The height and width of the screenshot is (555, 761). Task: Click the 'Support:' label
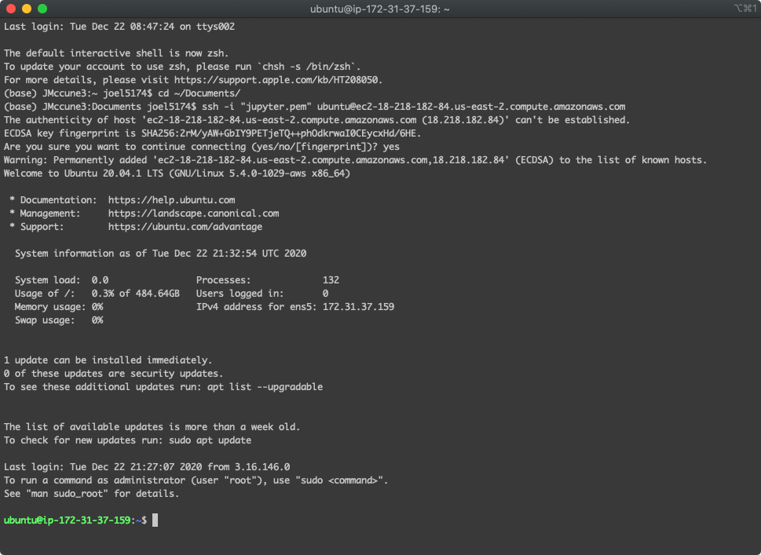[42, 227]
